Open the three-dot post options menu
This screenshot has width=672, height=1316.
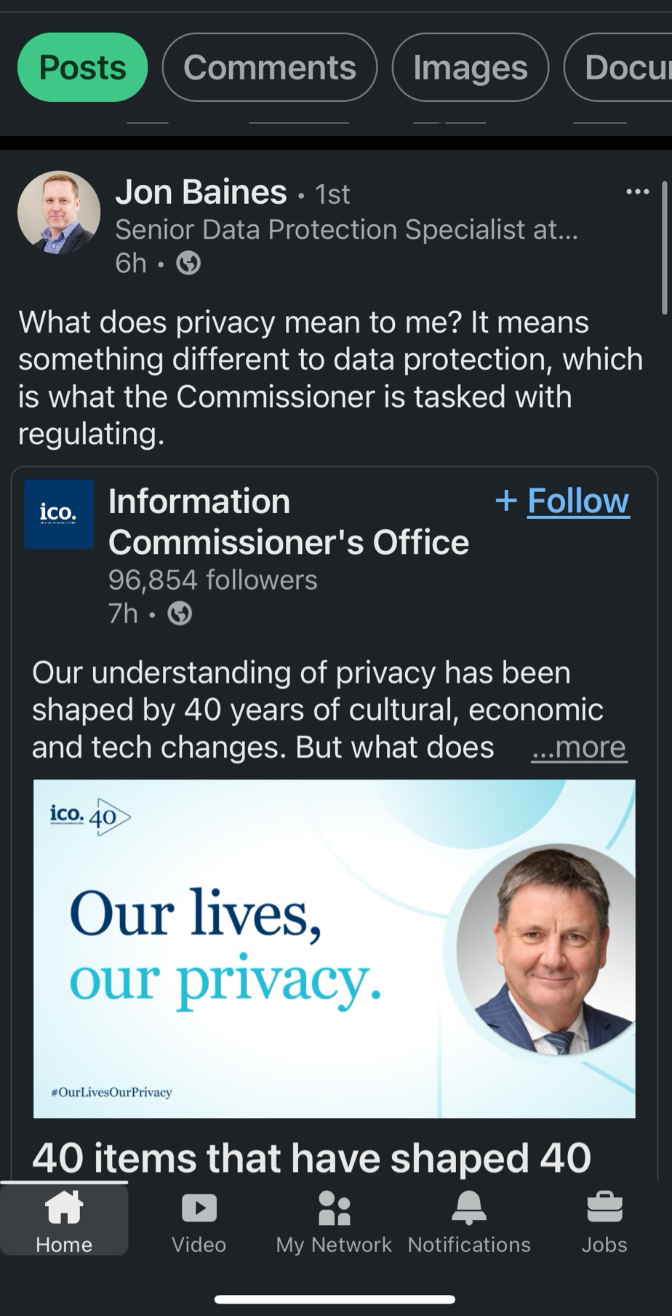pos(637,191)
